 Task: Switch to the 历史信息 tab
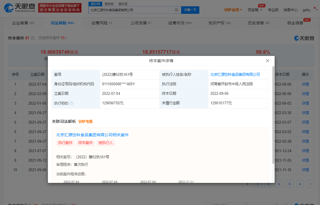tap(259, 23)
